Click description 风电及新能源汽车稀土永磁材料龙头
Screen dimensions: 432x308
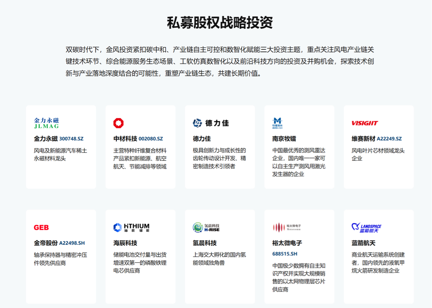(x=61, y=154)
